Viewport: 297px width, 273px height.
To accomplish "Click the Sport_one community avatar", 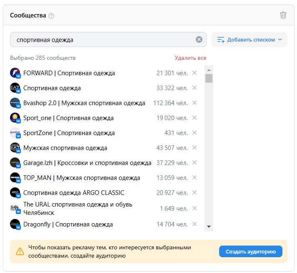I will pos(15,118).
